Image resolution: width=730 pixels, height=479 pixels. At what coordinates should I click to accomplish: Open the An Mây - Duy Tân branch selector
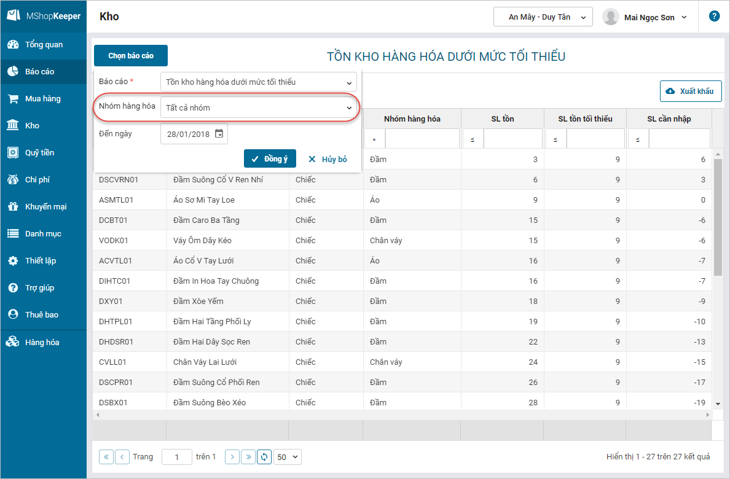click(543, 17)
